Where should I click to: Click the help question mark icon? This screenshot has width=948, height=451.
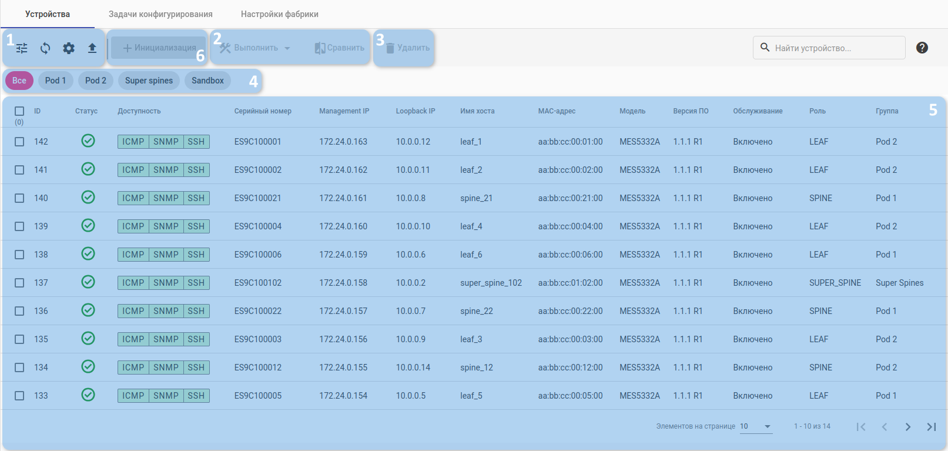click(x=922, y=48)
